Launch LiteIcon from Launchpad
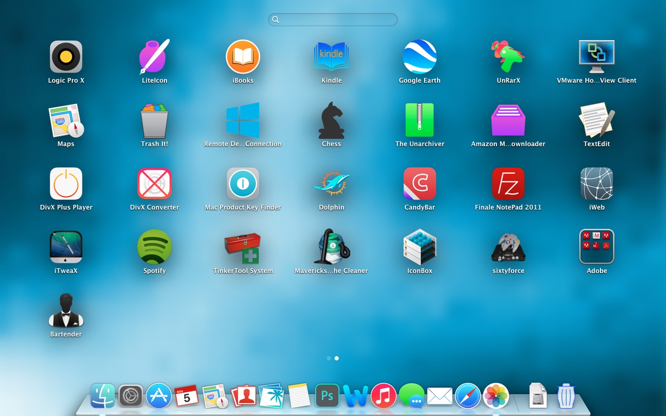This screenshot has width=666, height=416. pyautogui.click(x=155, y=57)
